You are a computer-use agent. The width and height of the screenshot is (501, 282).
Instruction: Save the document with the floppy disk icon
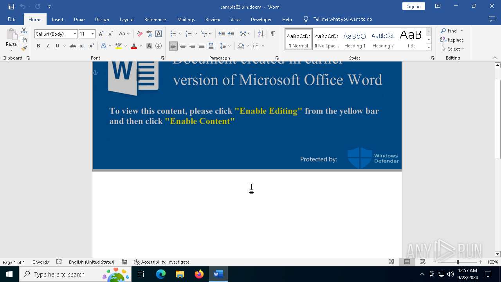coord(11,7)
